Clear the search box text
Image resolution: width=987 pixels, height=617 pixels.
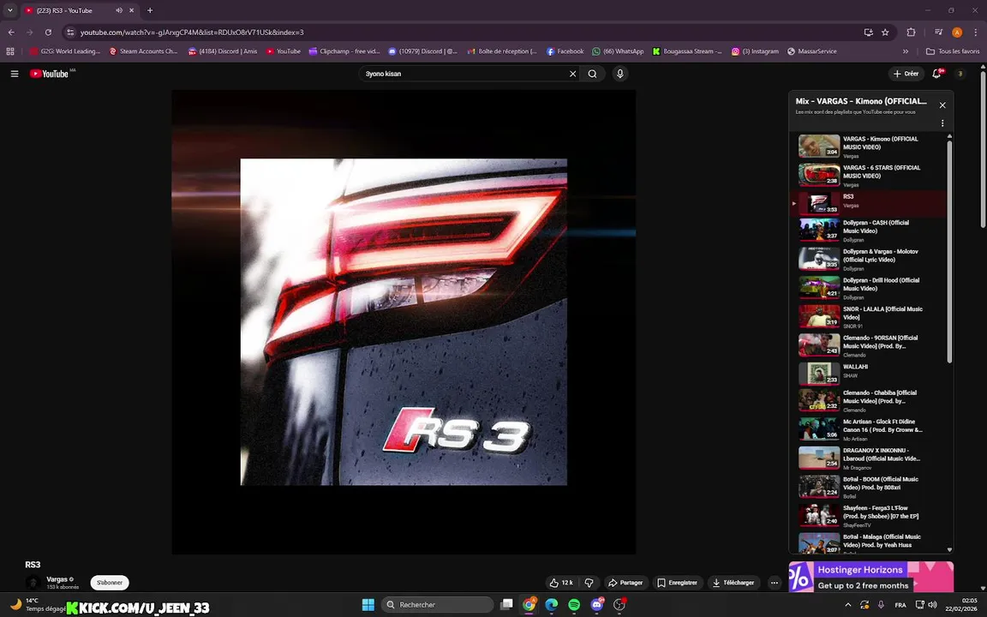[x=573, y=74]
